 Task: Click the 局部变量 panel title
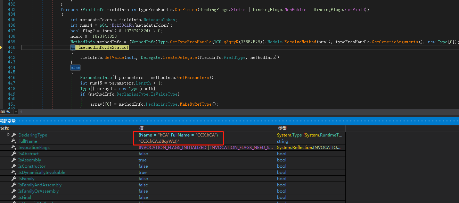(x=8, y=121)
